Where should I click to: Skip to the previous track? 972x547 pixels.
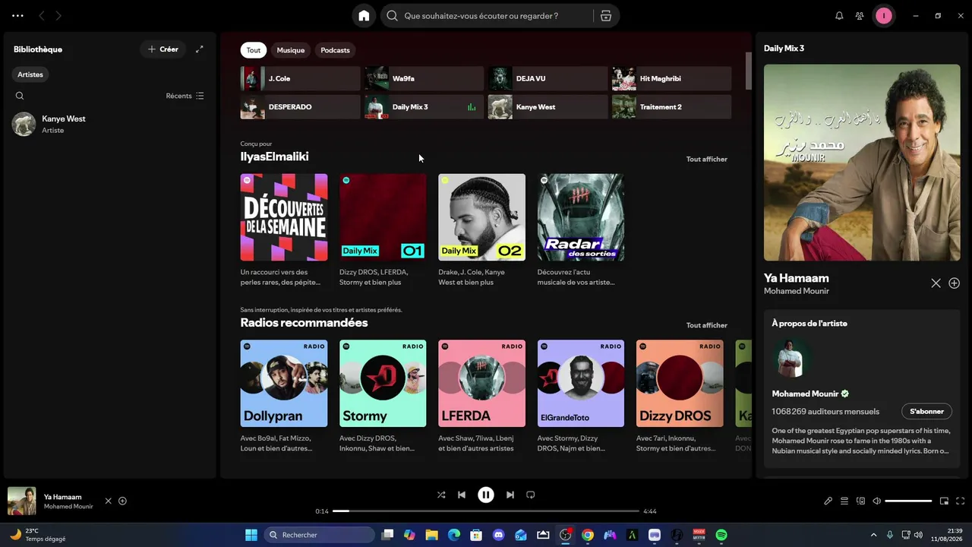tap(462, 495)
